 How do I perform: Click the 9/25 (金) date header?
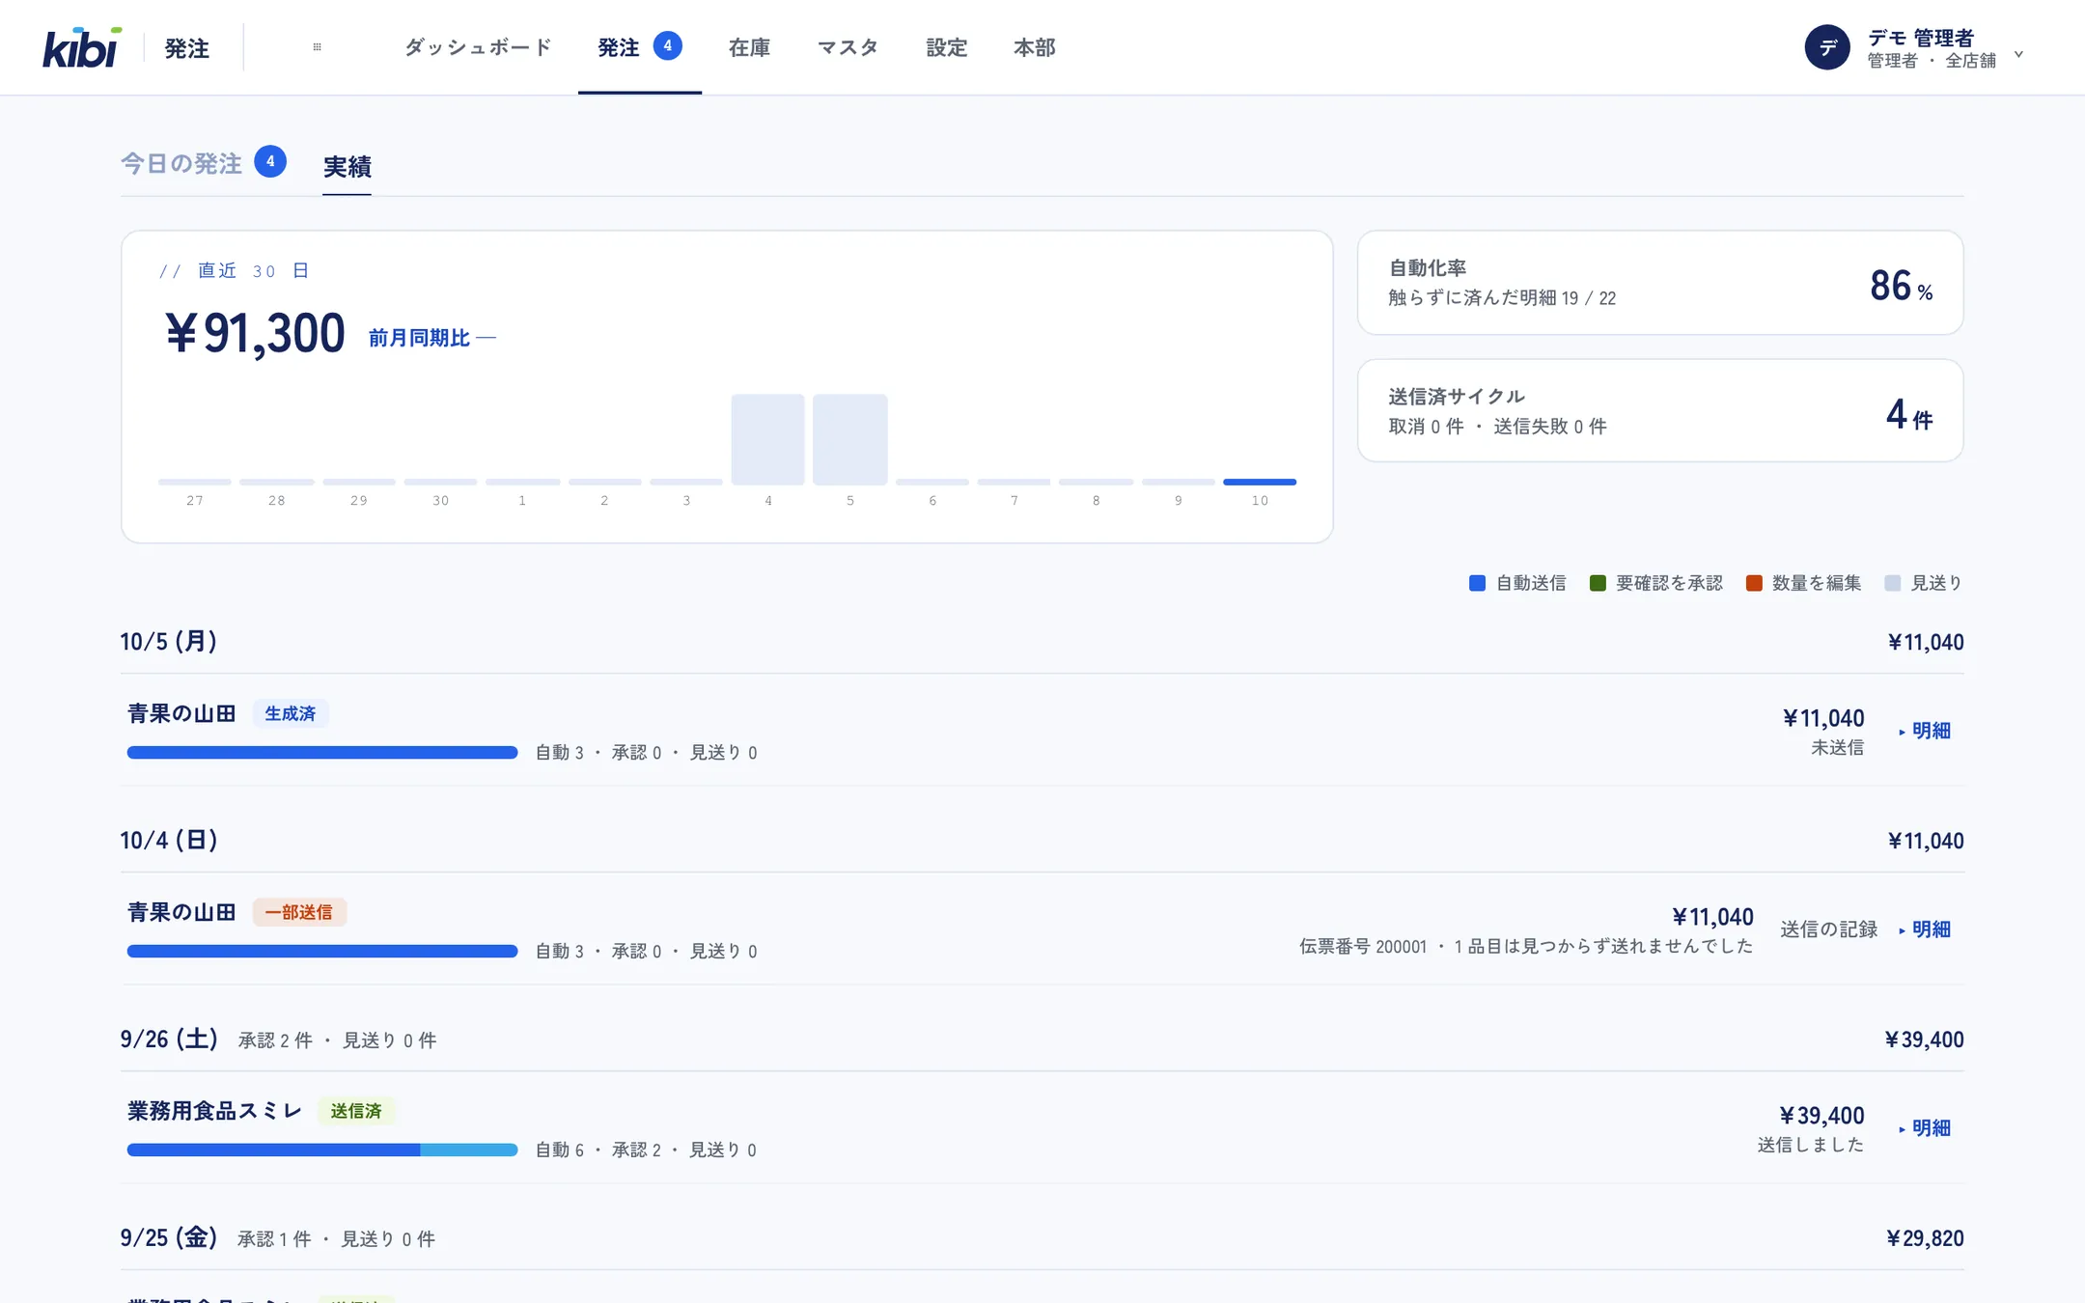click(169, 1238)
